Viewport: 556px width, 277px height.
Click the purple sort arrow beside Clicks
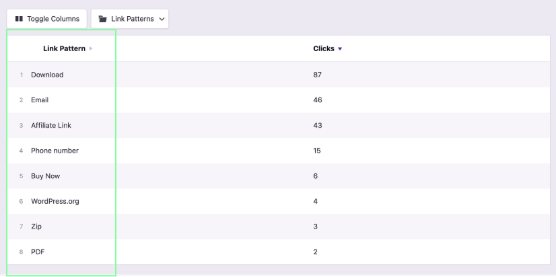pyautogui.click(x=340, y=49)
